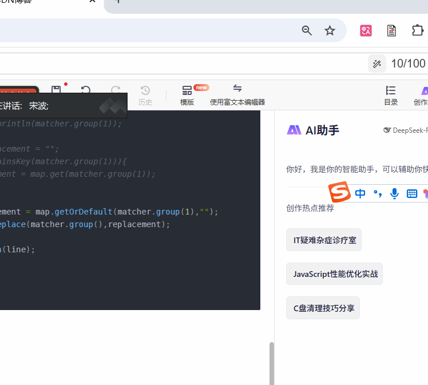Screen dimensions: 428x385
Task: Choose the JavaScript性能优化实战 topic
Action: pyautogui.click(x=334, y=273)
